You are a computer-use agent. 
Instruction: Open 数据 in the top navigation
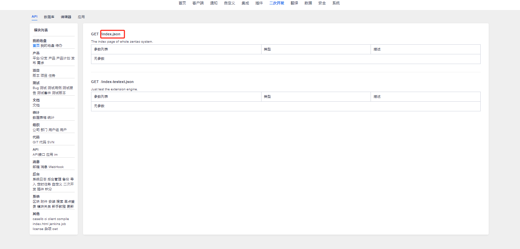(x=308, y=3)
